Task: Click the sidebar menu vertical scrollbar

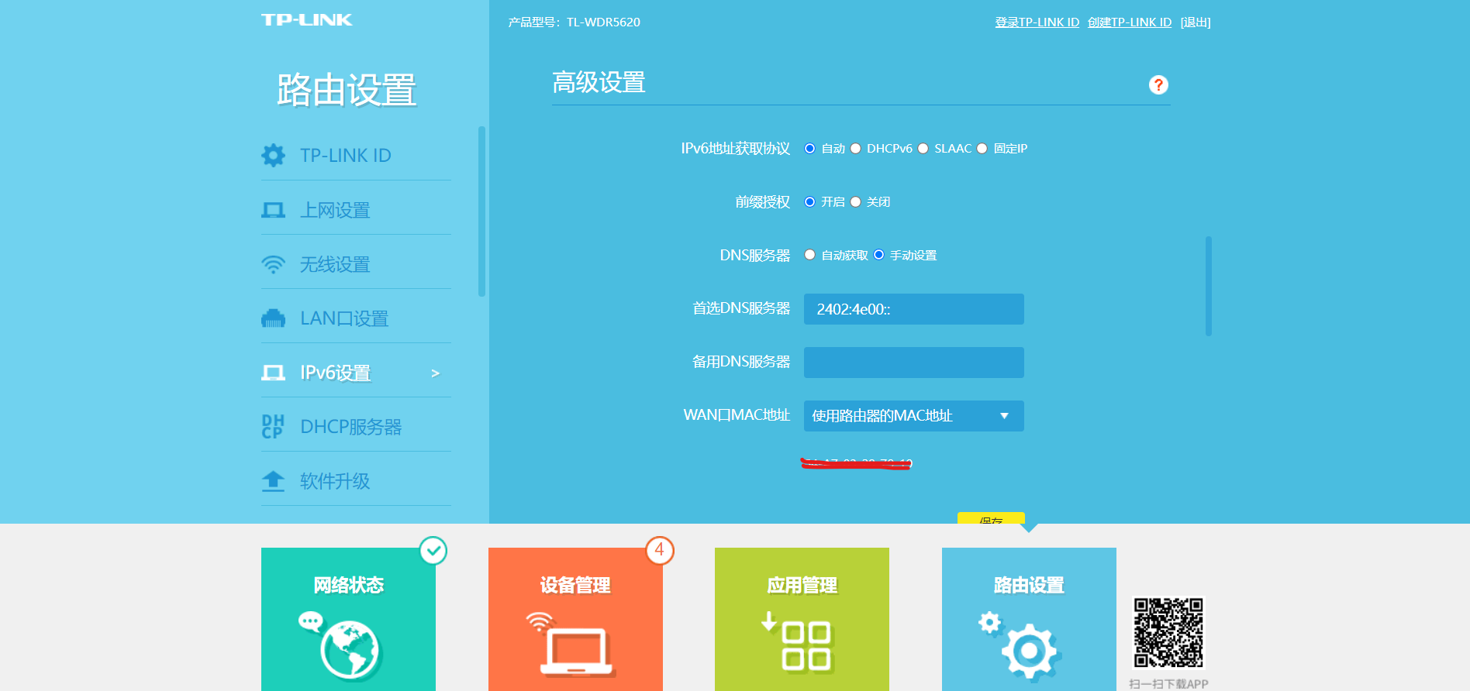Action: click(481, 211)
